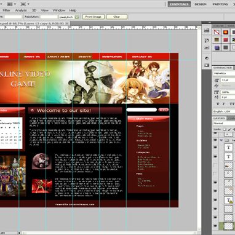This screenshot has width=235, height=235.
Task: Open the Masks panel icon in dock
Action: [207, 65]
